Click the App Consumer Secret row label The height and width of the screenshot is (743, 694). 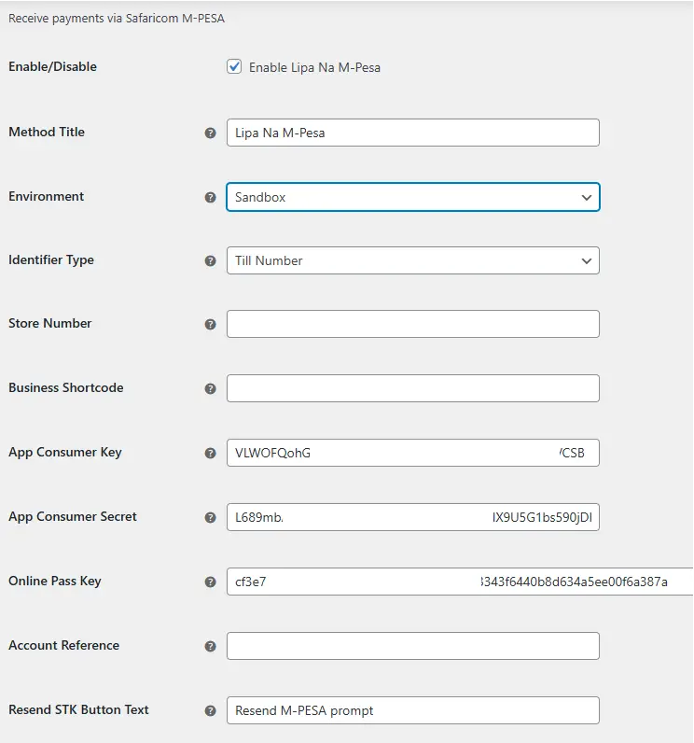click(x=73, y=517)
